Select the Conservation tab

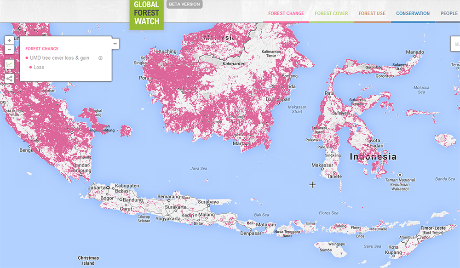coord(413,13)
